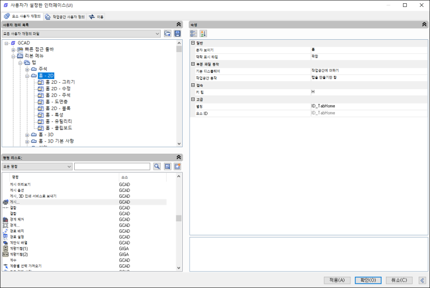Select the 홈 - 유틸리티 tree item
Screen dimensions: 430x288
coord(59,121)
